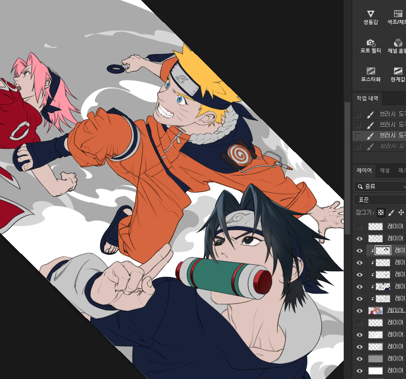Viewport: 406px width, 379px height.
Task: Click clipping arrow on the selected Sasuke hair layer
Action: coord(373,251)
